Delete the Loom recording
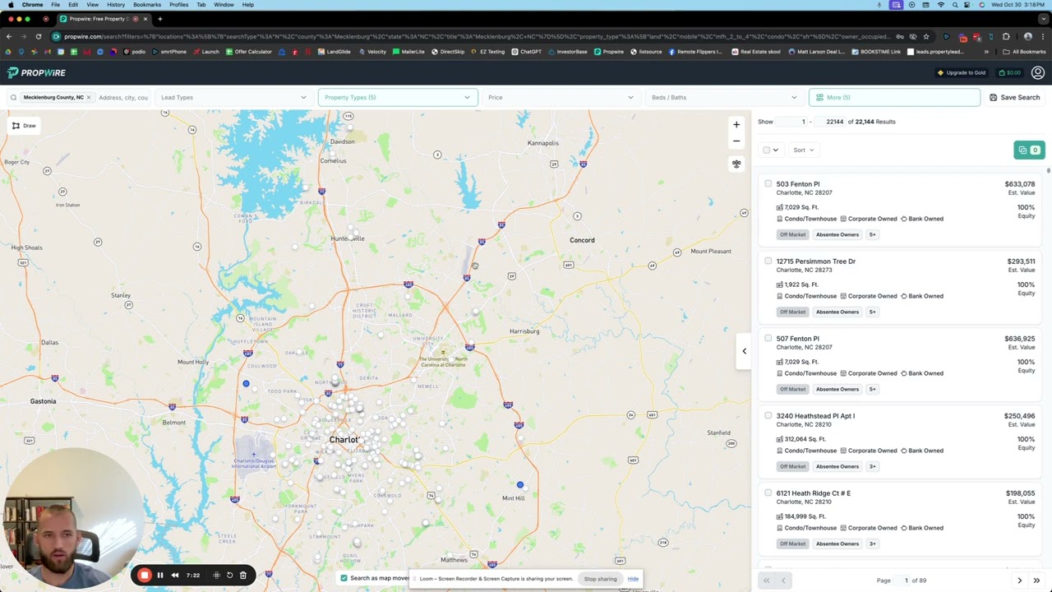This screenshot has height=592, width=1052. tap(243, 576)
